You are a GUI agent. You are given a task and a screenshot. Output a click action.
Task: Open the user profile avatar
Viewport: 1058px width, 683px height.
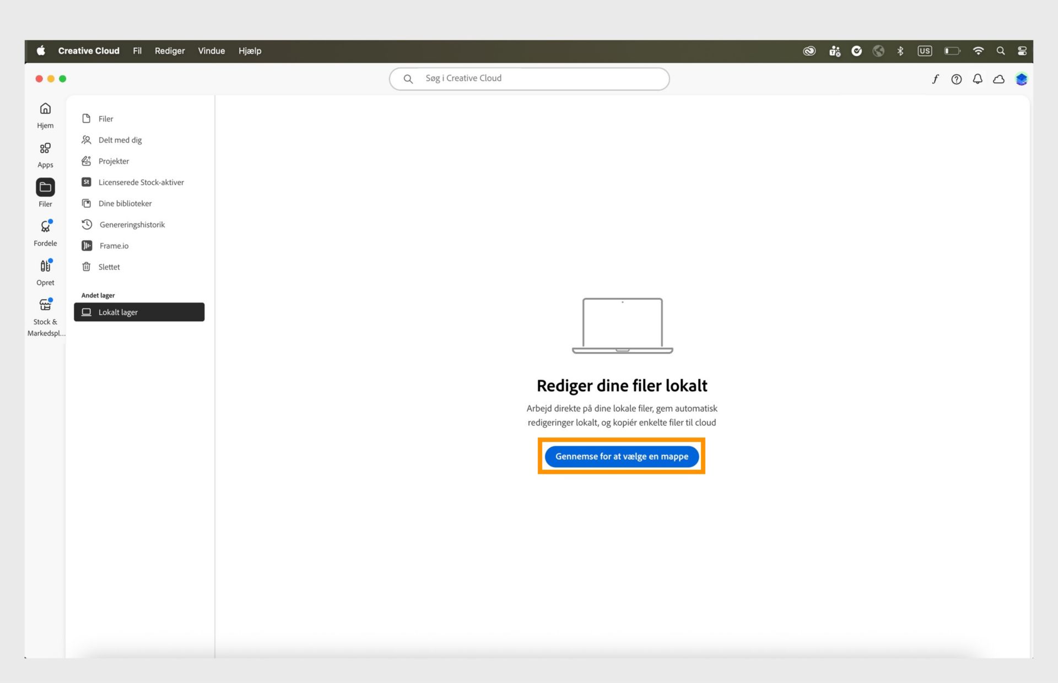click(1021, 79)
